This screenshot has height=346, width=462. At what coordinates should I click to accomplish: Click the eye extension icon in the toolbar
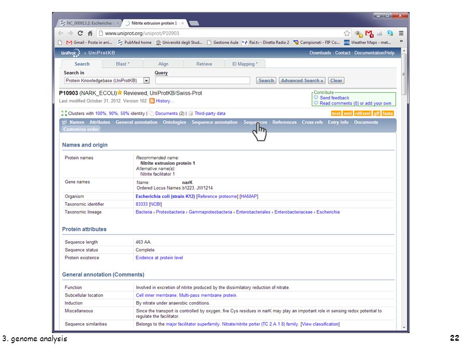pos(358,34)
